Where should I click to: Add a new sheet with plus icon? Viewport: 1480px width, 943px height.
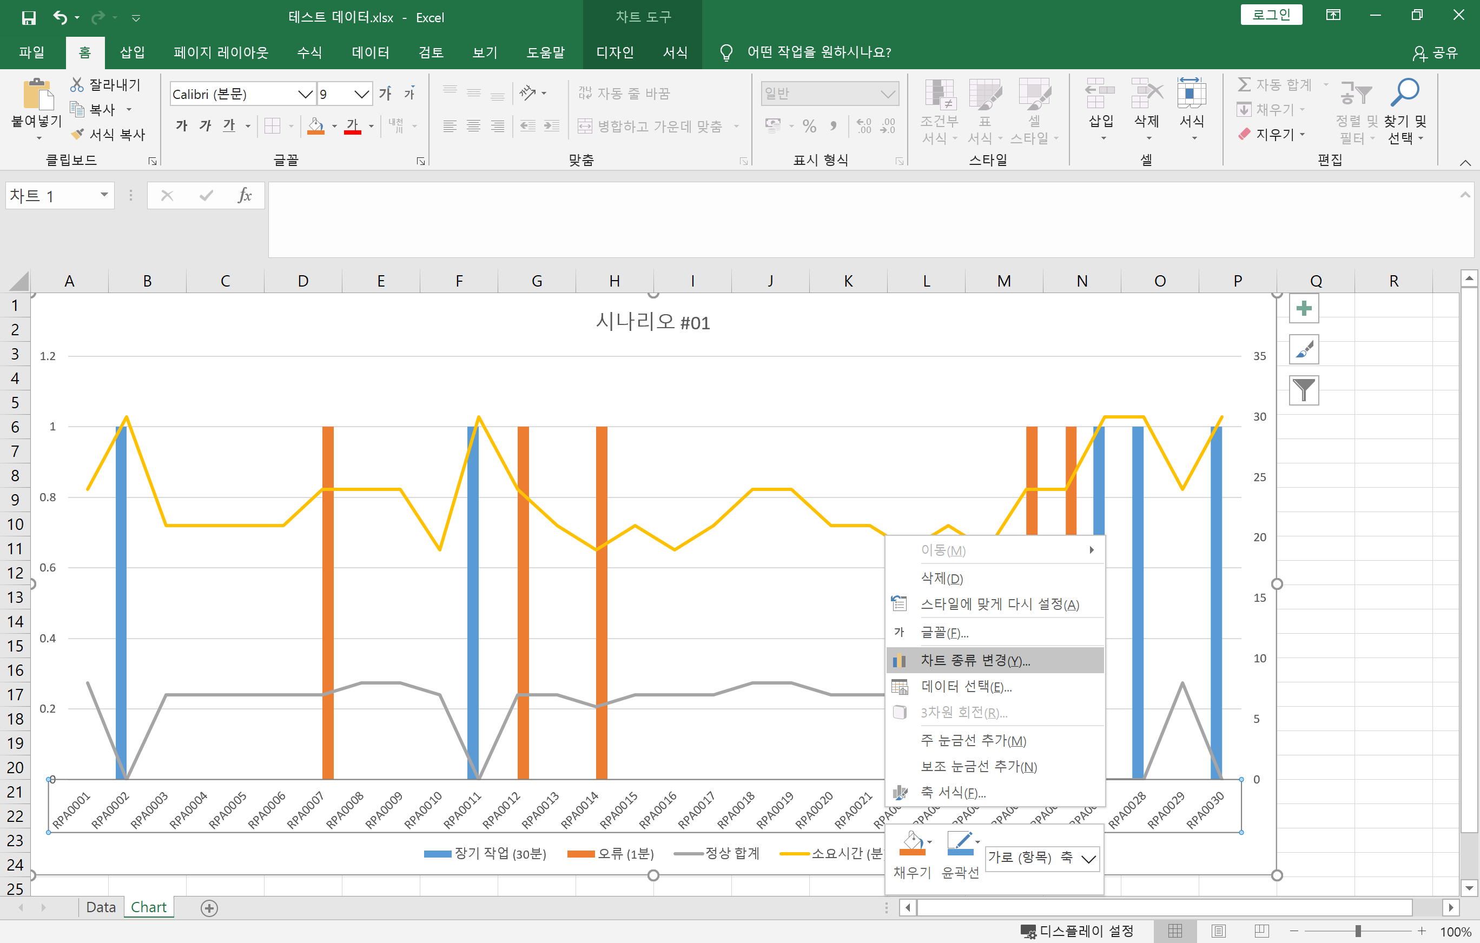(x=209, y=907)
